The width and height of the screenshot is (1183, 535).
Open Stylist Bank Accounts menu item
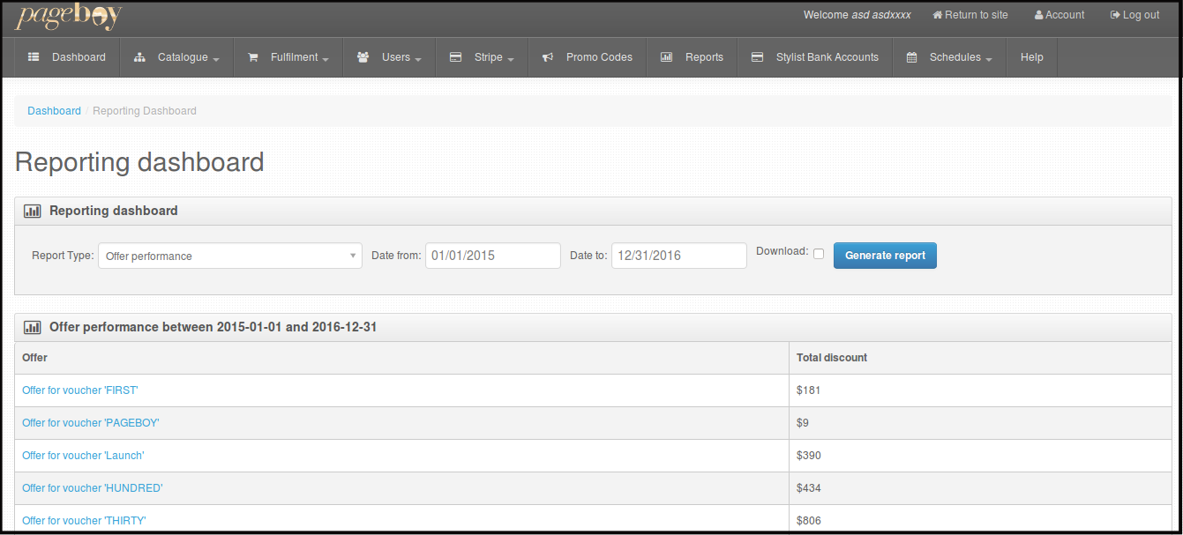(x=815, y=57)
